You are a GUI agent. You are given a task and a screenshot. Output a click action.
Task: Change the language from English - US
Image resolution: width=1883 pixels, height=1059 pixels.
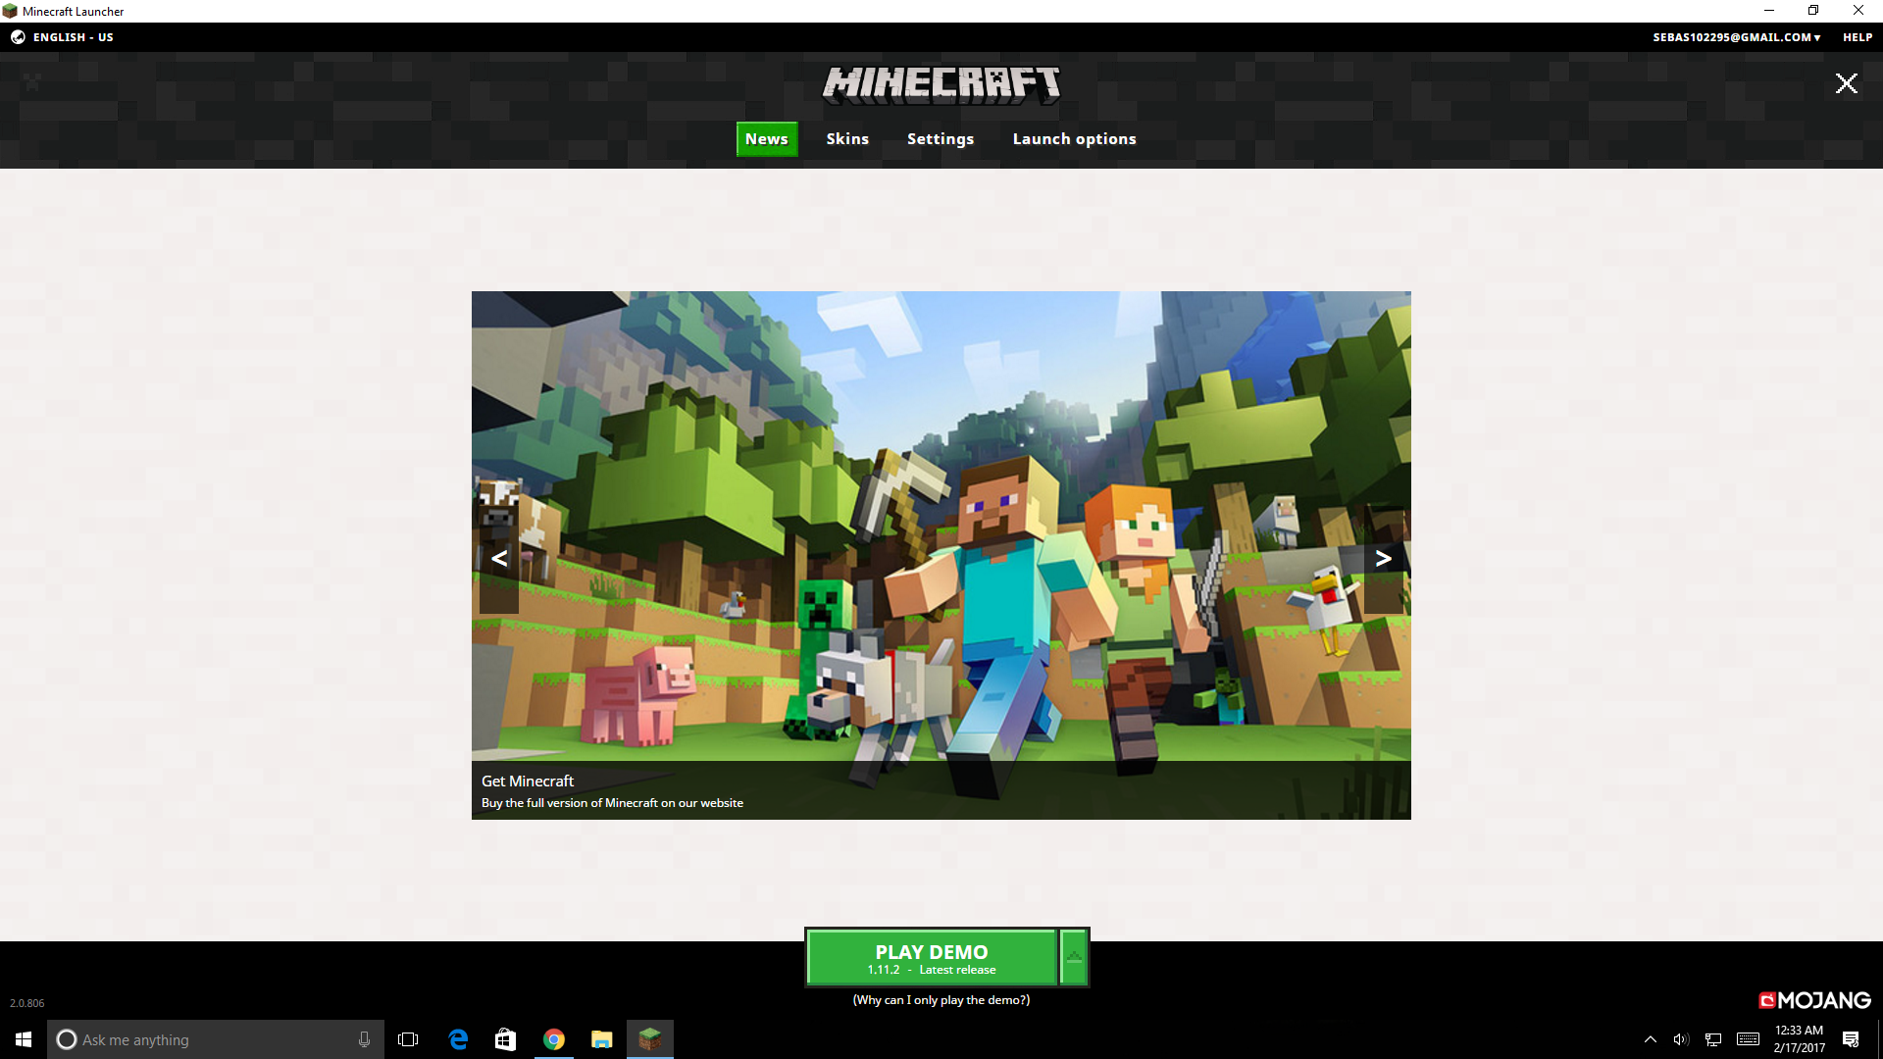click(73, 37)
